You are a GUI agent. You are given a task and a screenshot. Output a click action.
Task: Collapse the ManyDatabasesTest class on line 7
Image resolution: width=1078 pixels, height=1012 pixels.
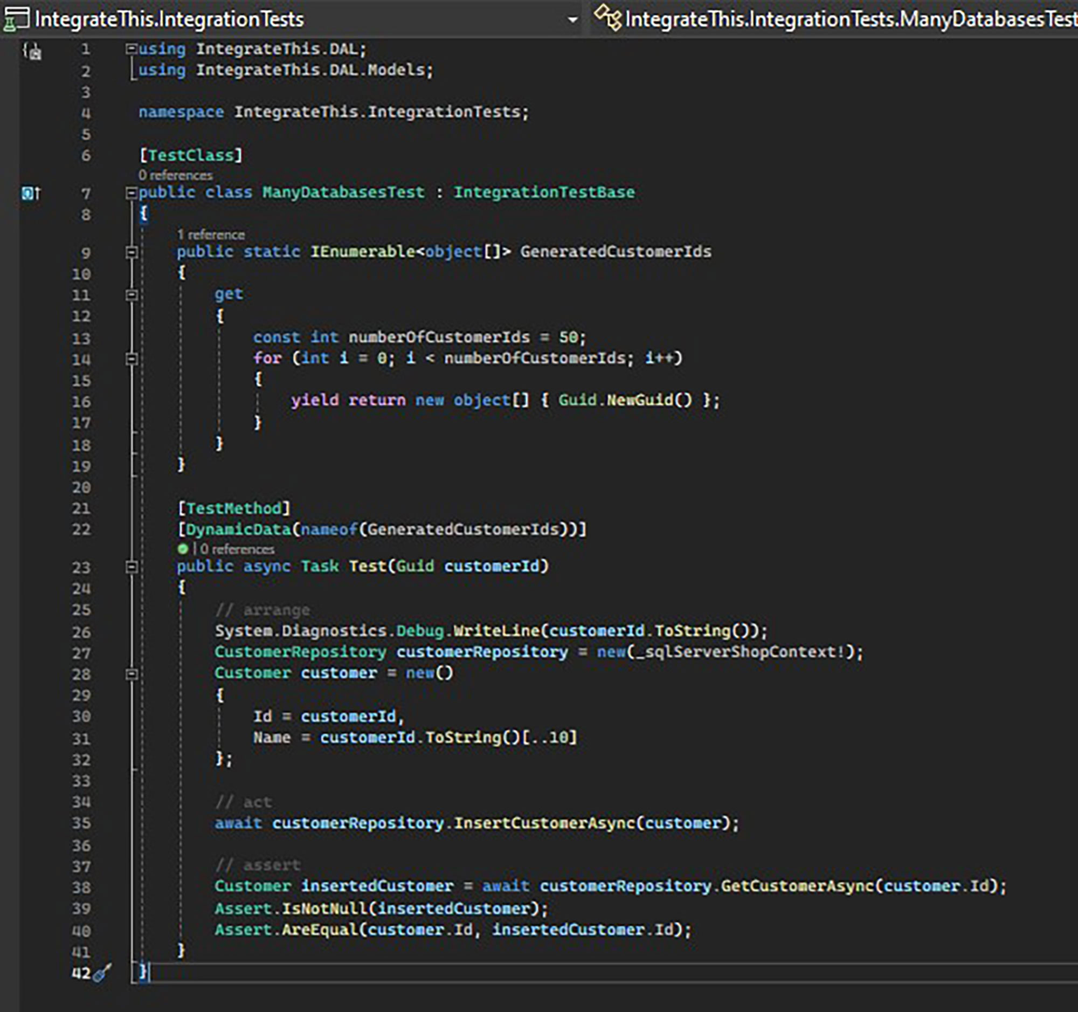[131, 192]
